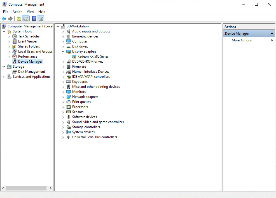The width and height of the screenshot is (276, 198).
Task: Expand the Software devices category
Action: point(63,117)
